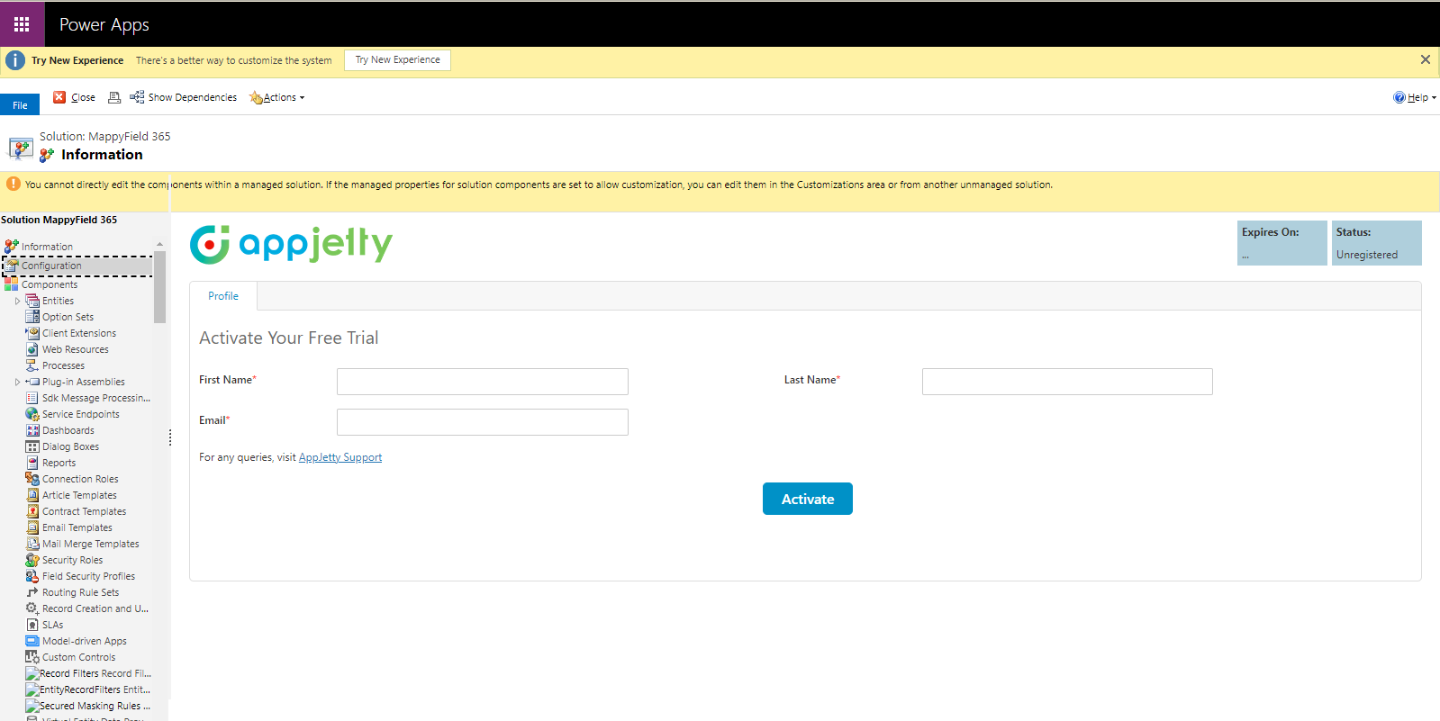
Task: Click the Contract Templates icon
Action: pyautogui.click(x=32, y=511)
